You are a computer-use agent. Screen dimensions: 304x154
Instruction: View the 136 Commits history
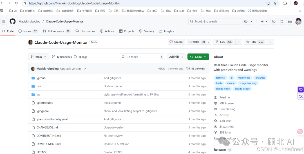[195, 68]
